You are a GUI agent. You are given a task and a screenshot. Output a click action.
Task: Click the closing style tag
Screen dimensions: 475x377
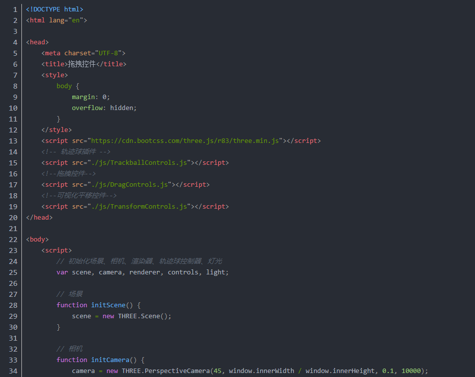click(57, 129)
